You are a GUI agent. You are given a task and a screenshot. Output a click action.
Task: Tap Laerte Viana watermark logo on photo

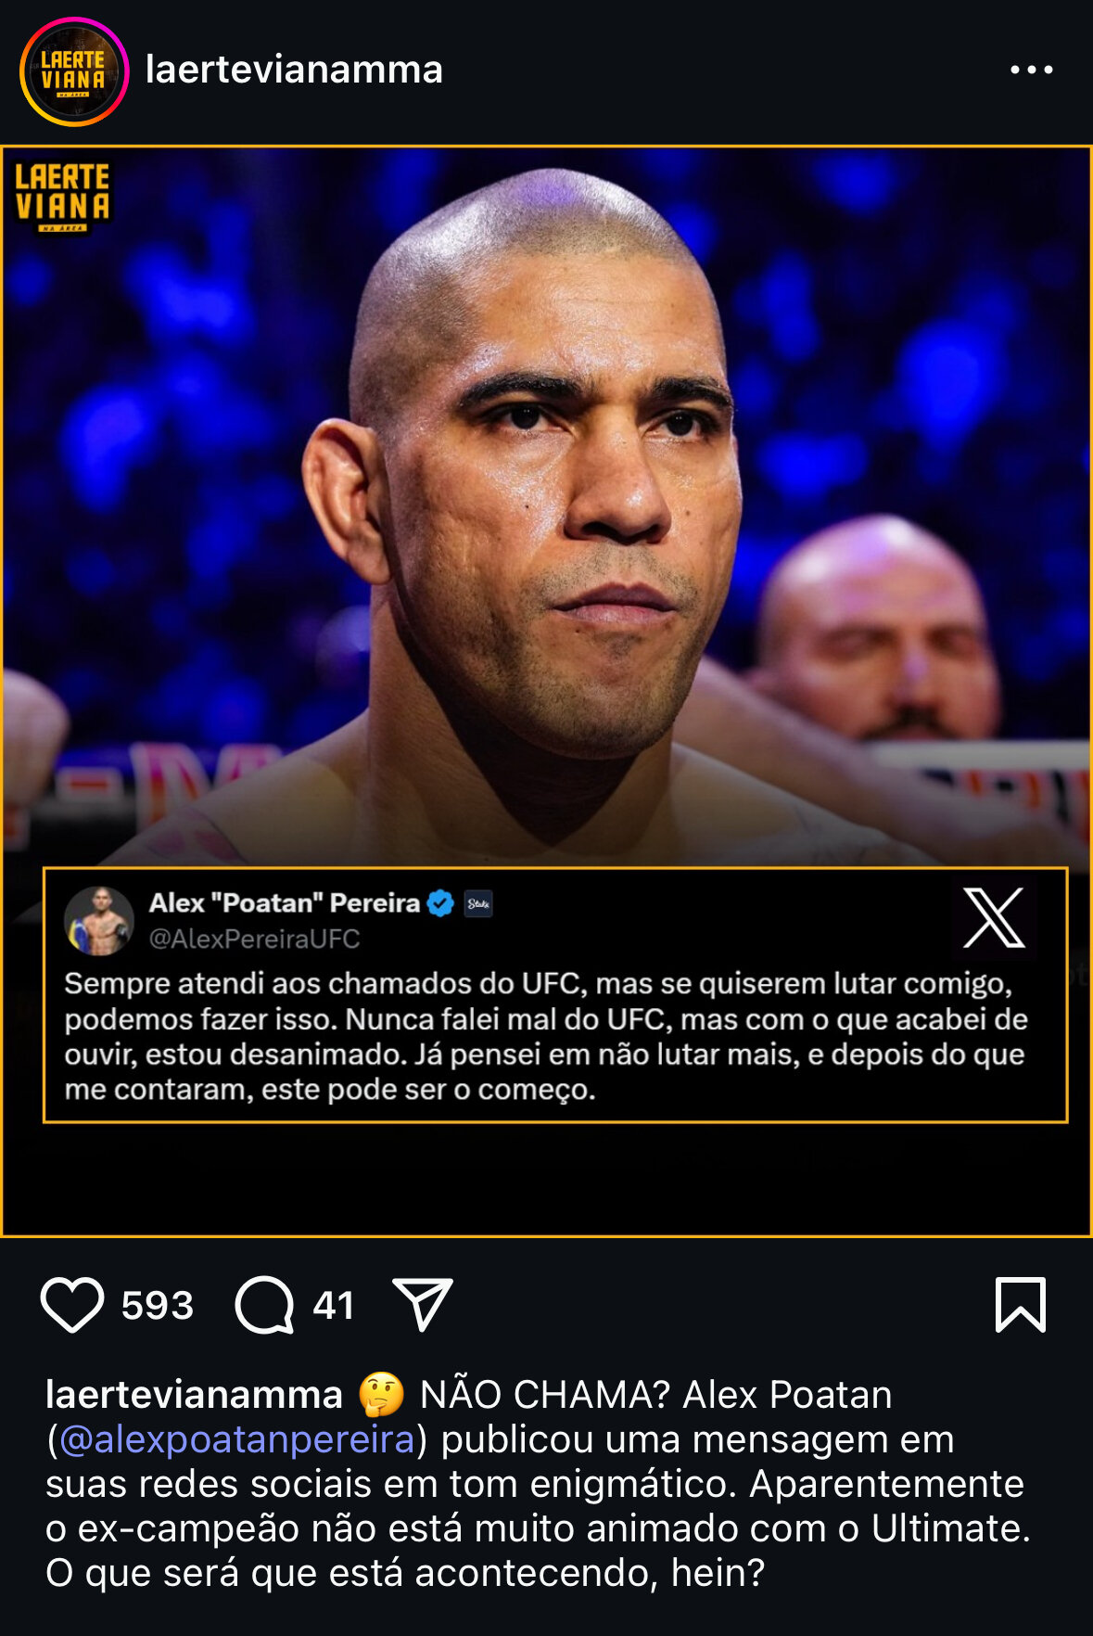(63, 198)
